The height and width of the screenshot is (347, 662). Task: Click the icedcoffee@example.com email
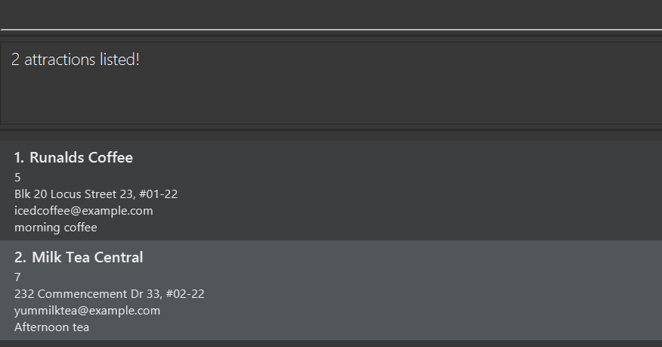pyautogui.click(x=83, y=211)
